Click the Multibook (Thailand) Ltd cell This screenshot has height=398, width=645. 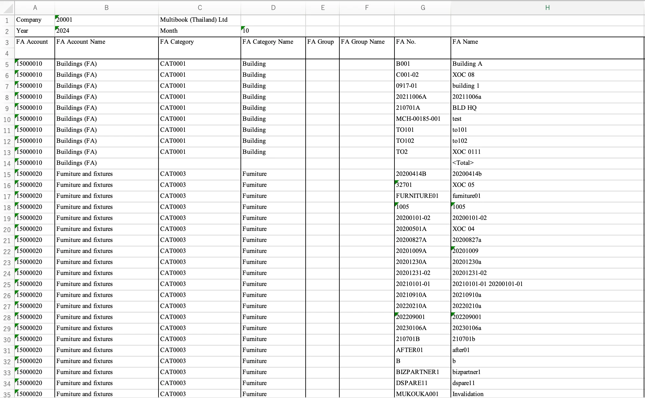tap(199, 20)
